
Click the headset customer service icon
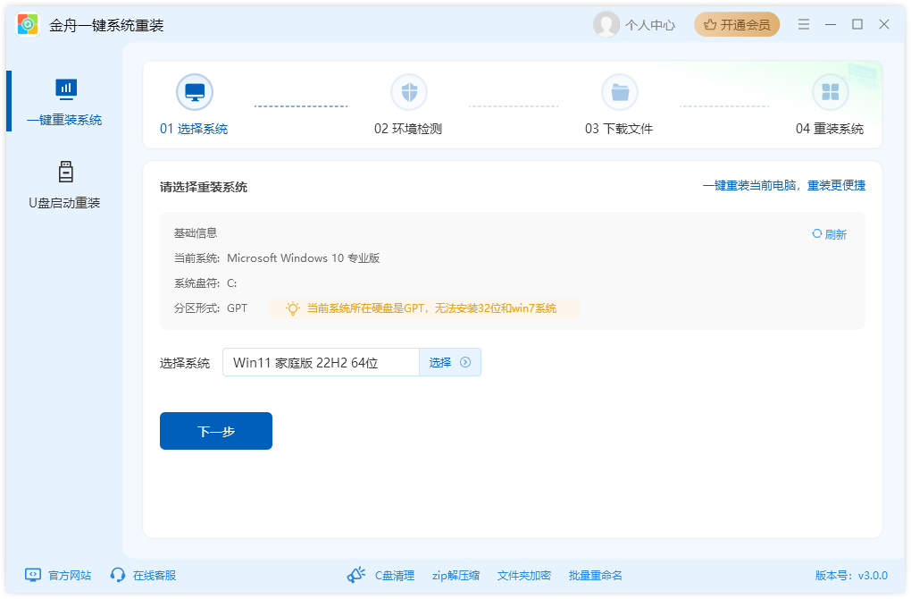pyautogui.click(x=118, y=575)
